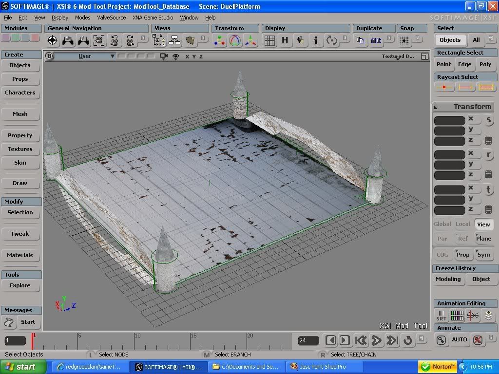This screenshot has width=499, height=374.
Task: Open the ValveSource menu
Action: (112, 18)
